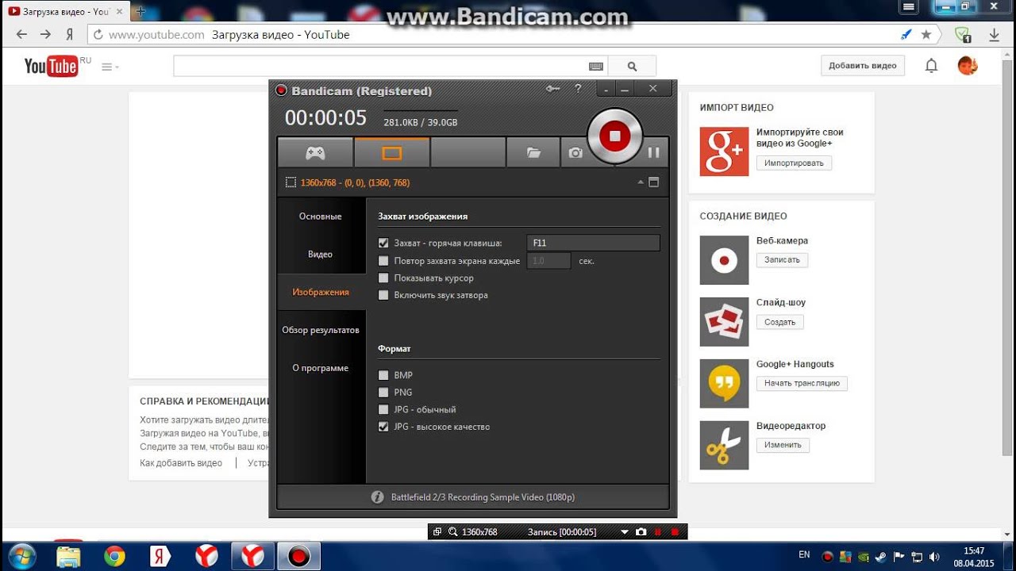The width and height of the screenshot is (1016, 571).
Task: Click the F11 hotkey field
Action: tap(593, 243)
